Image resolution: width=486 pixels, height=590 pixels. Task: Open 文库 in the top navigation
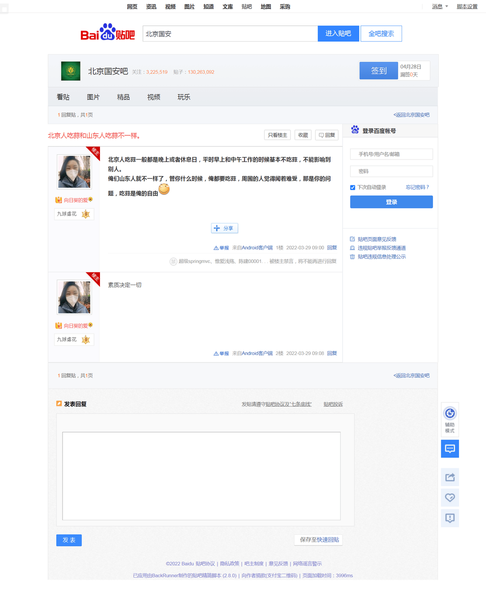[228, 6]
